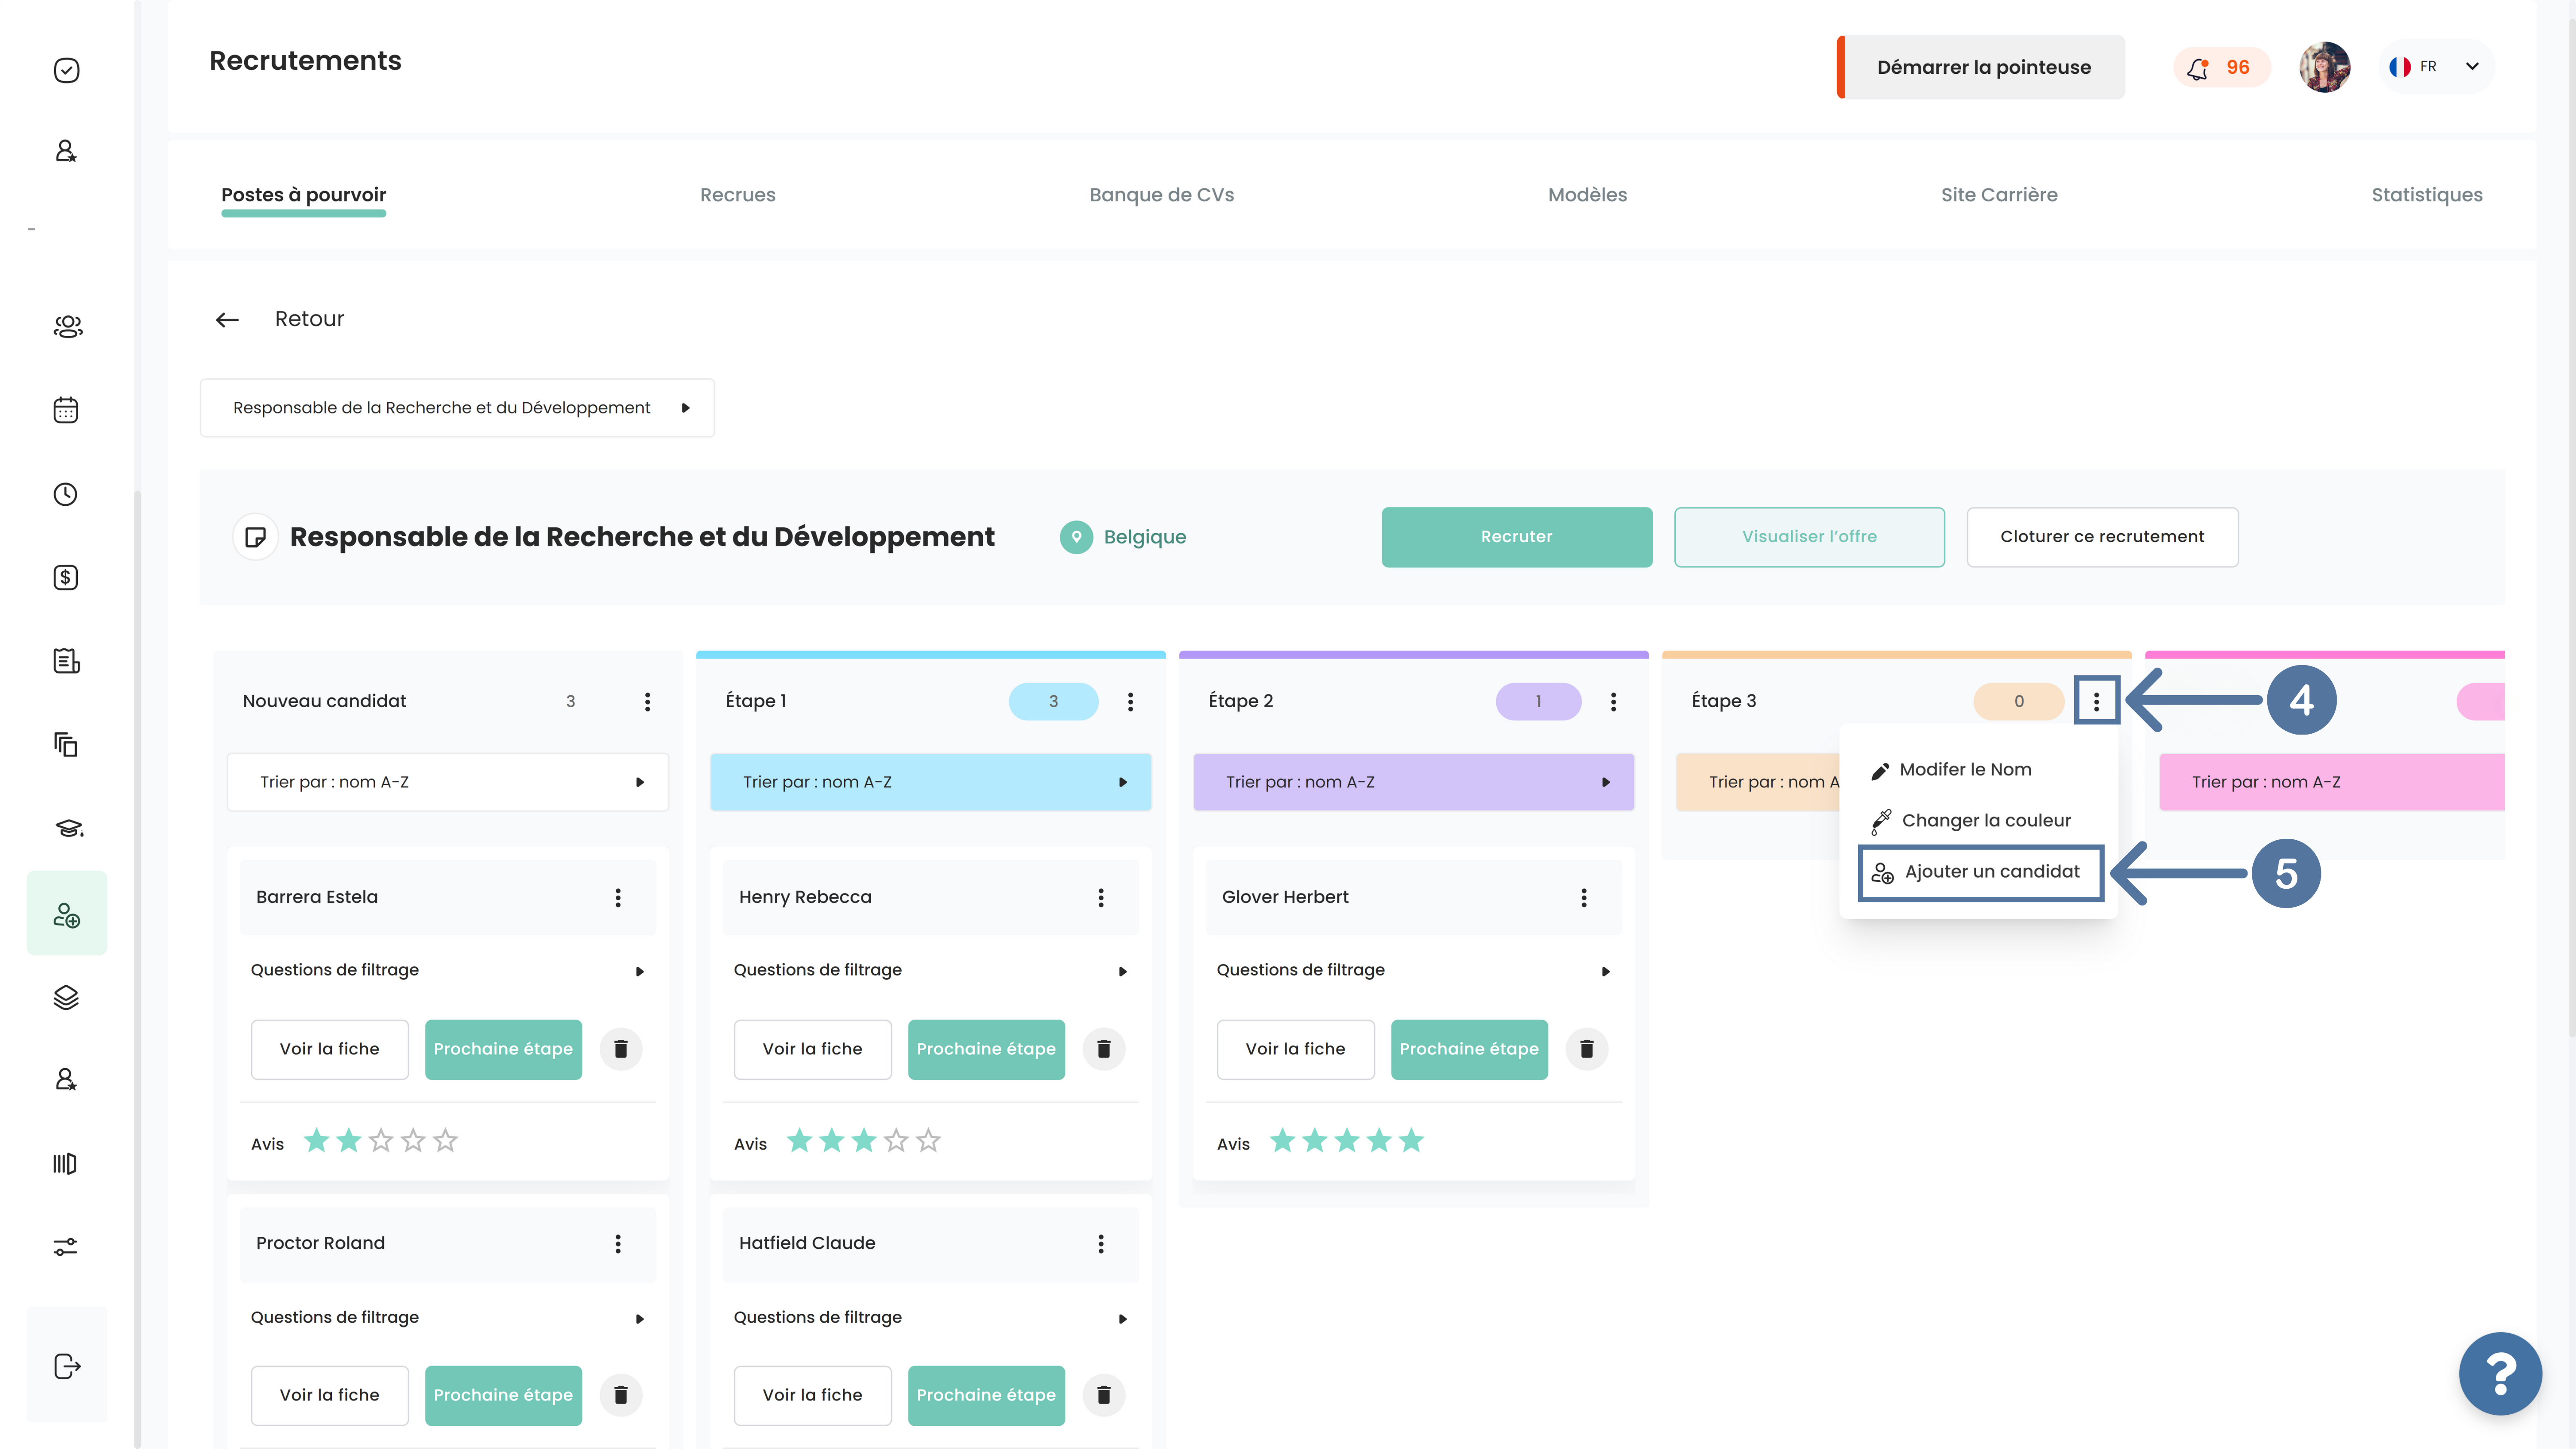Click the Recruter button
This screenshot has width=2576, height=1449.
click(1516, 537)
